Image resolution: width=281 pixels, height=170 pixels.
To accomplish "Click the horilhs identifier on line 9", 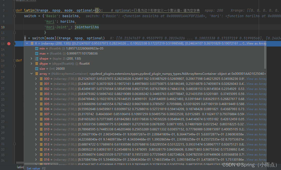I will pos(67,21).
